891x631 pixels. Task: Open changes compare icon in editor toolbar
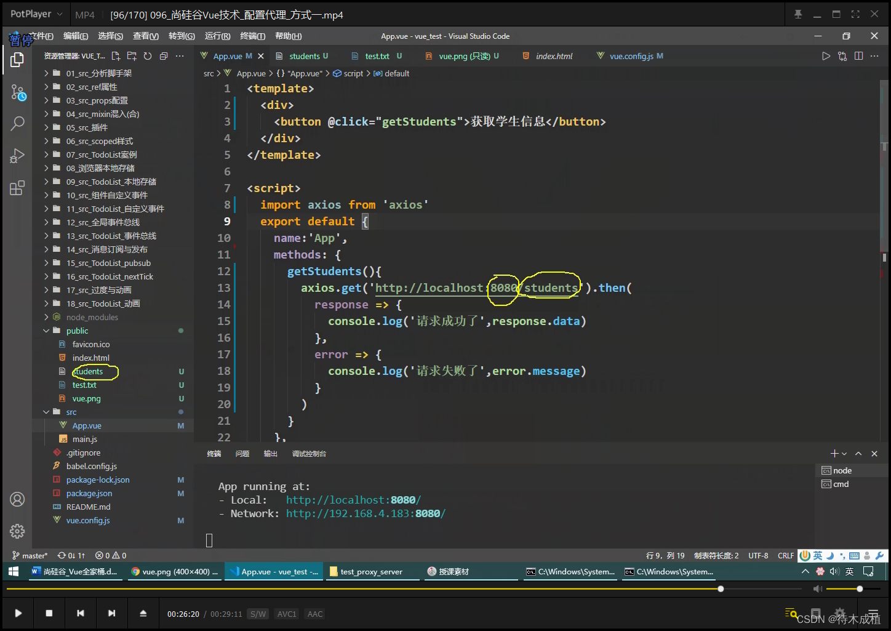(842, 56)
